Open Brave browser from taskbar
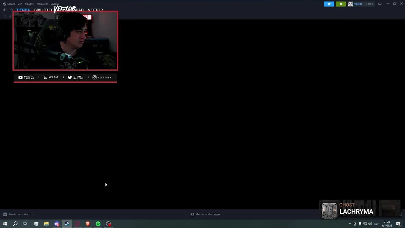Screen dimensions: 405x228 pos(88,224)
